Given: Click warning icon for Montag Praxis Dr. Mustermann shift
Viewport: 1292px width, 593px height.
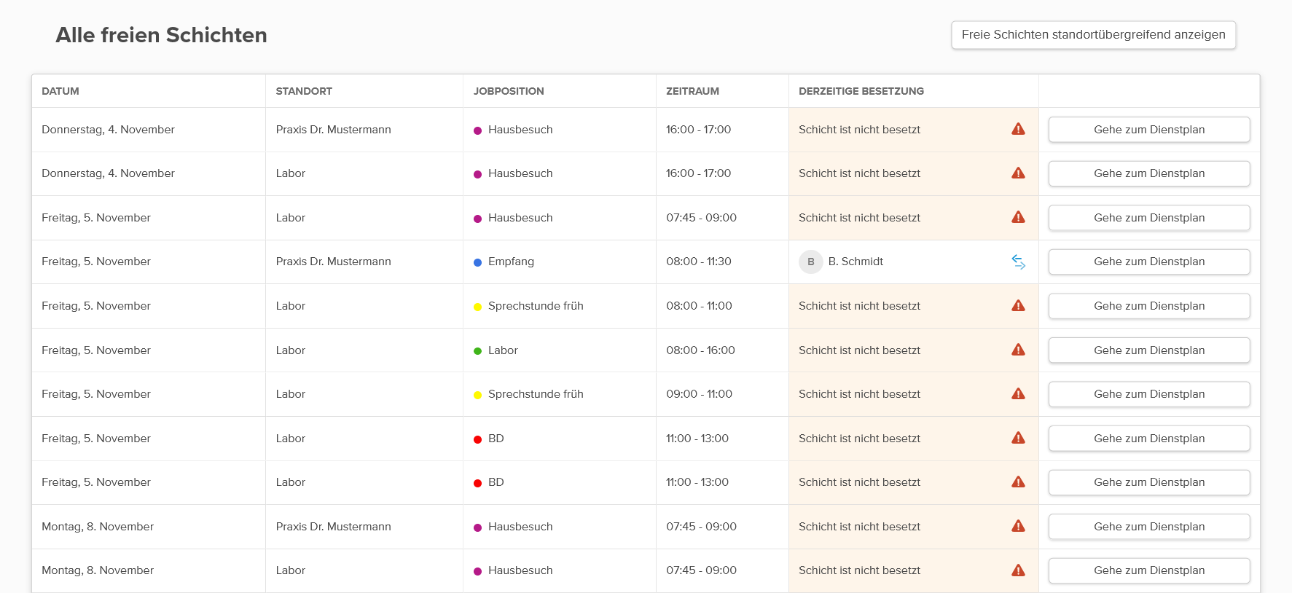Looking at the screenshot, I should point(1018,526).
